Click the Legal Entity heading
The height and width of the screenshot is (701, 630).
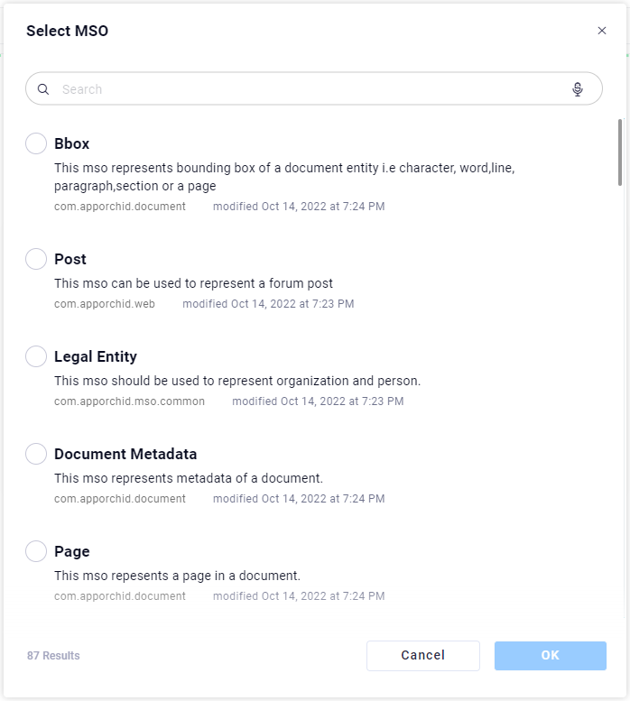click(96, 356)
